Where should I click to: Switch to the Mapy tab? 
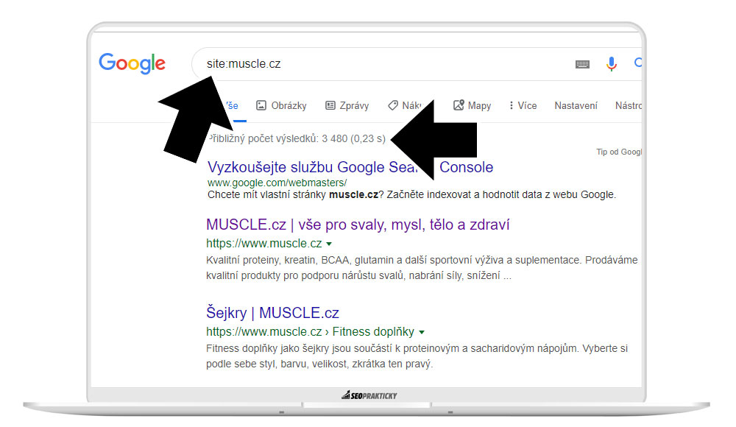(x=473, y=106)
